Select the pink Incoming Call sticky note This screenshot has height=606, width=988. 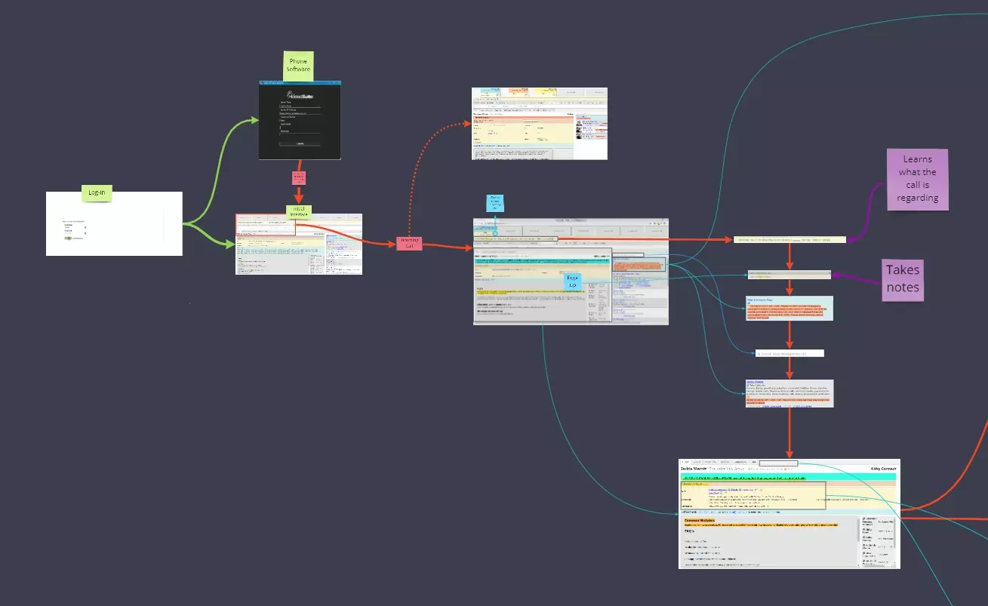pos(408,243)
